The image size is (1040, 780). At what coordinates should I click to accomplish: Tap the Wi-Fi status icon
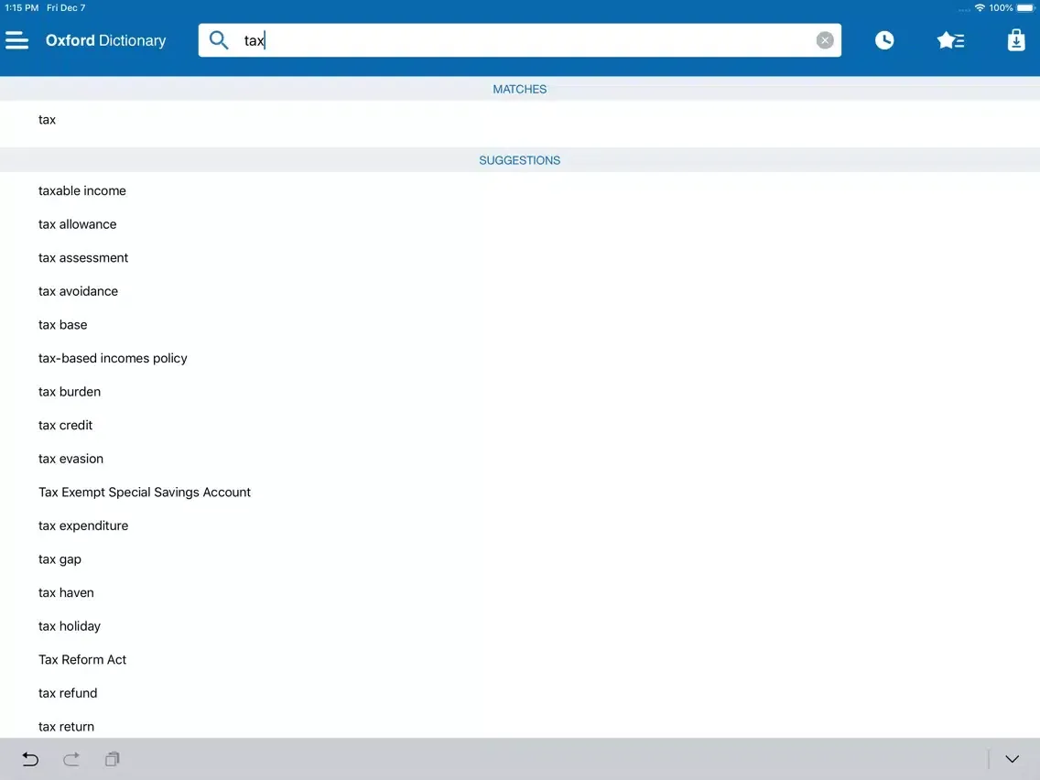[979, 8]
